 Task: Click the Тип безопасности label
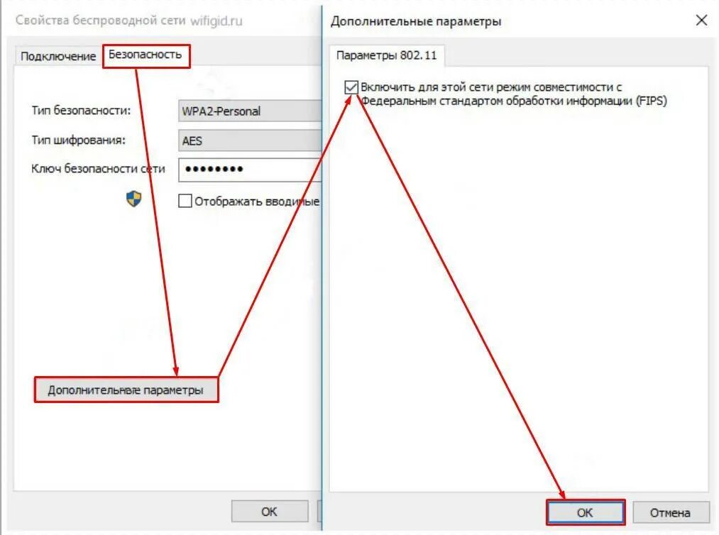[x=81, y=111]
